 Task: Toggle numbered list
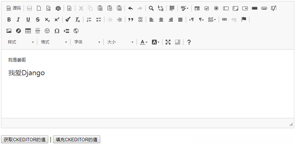pos(89,19)
